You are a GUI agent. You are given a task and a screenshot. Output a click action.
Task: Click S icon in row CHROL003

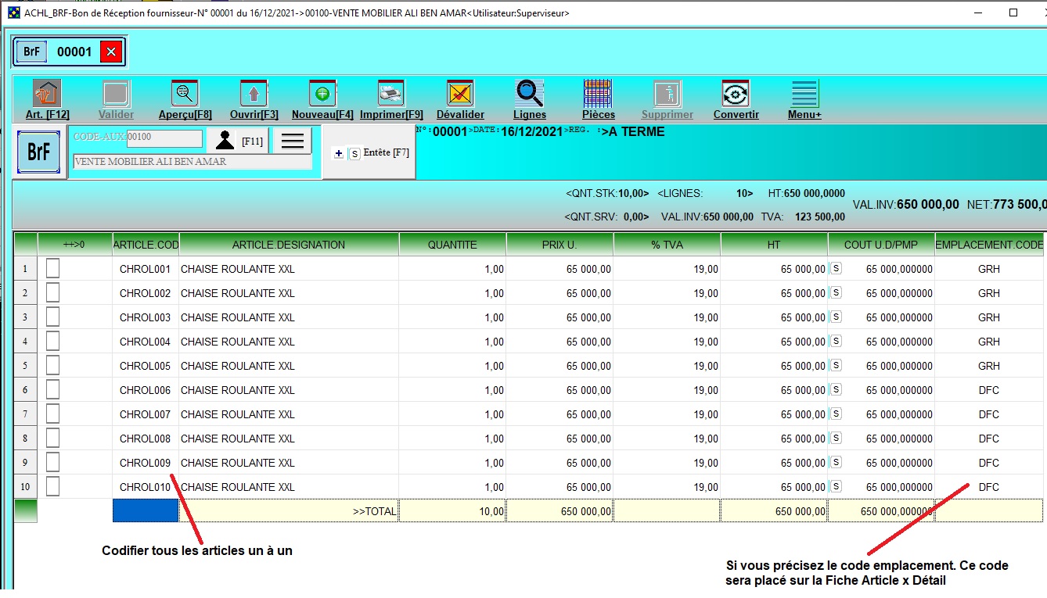point(836,317)
